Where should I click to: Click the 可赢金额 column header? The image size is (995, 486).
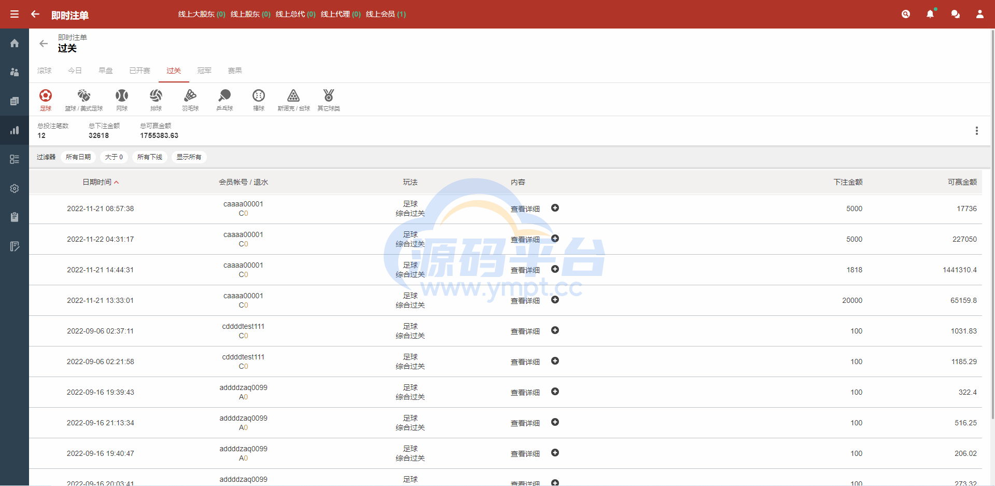[x=962, y=182]
